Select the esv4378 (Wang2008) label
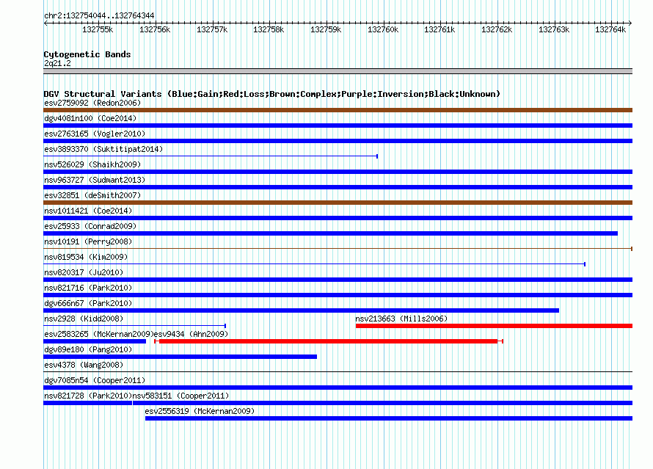This screenshot has width=653, height=469. tap(84, 365)
